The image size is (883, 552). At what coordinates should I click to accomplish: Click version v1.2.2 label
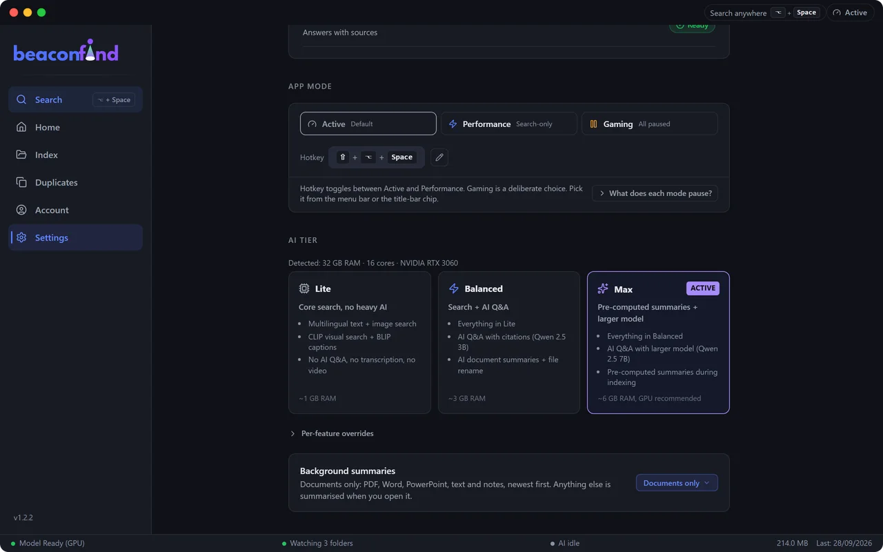(23, 517)
